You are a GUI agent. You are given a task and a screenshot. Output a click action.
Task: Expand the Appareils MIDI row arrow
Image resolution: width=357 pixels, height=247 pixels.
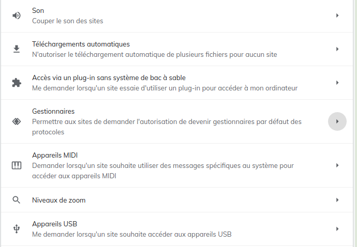pyautogui.click(x=337, y=165)
